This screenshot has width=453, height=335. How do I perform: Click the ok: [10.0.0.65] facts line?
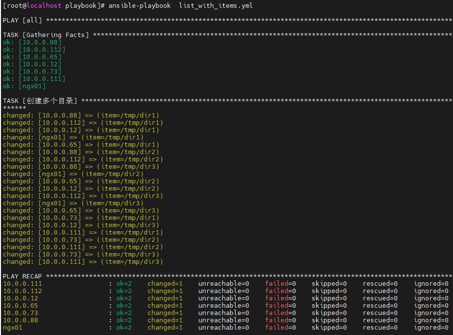(32, 57)
